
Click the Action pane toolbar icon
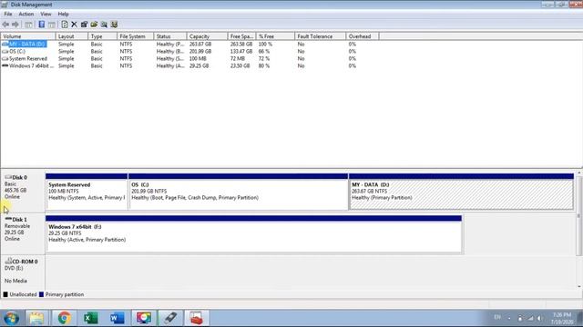52,25
